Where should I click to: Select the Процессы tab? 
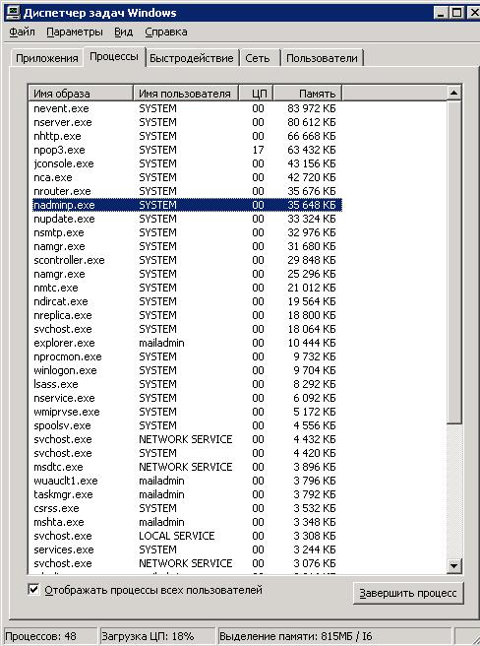114,56
